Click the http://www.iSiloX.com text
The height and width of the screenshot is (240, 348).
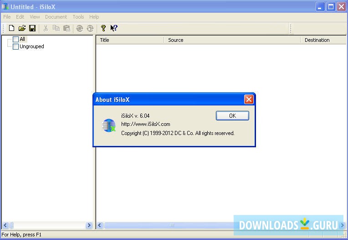click(146, 124)
